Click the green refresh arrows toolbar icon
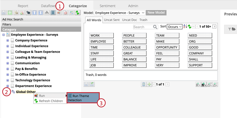The height and width of the screenshot is (118, 237). click(77, 13)
